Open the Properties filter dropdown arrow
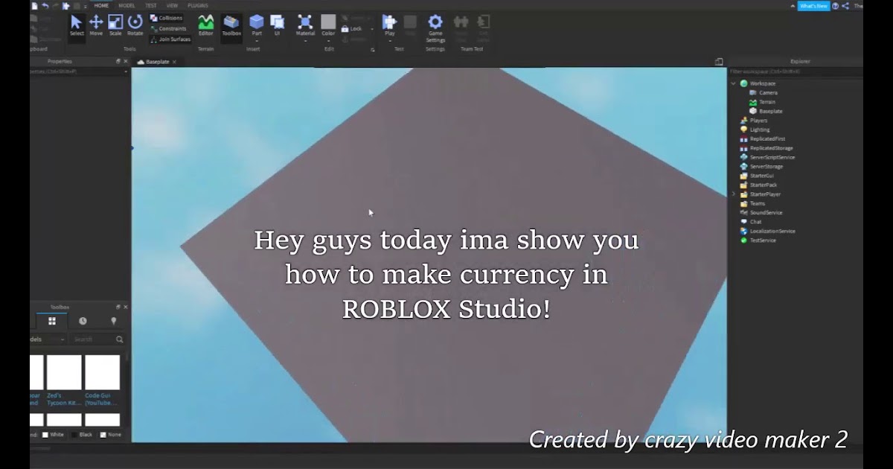The height and width of the screenshot is (469, 893). (126, 71)
